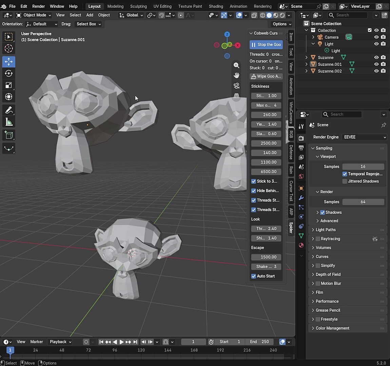The image size is (390, 366).
Task: Switch orthographic/perspective grid icon
Action: point(236,96)
